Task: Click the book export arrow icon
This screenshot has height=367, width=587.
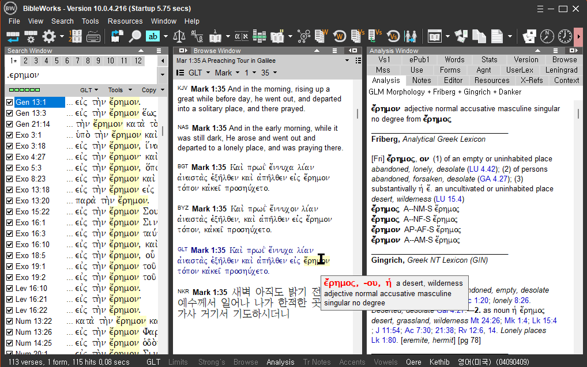Action: 117,36
